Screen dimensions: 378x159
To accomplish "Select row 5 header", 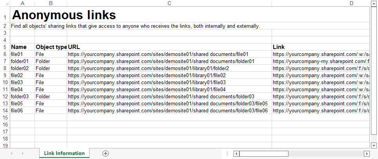I will (x=5, y=47).
